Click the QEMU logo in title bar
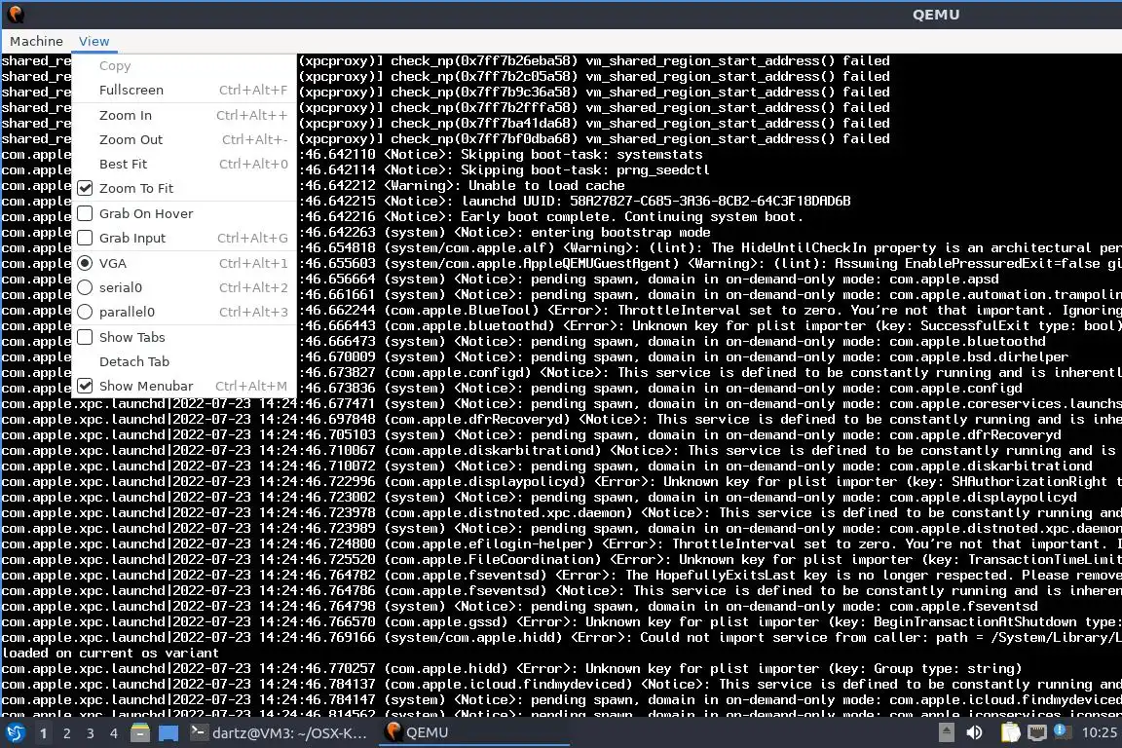 [x=15, y=14]
